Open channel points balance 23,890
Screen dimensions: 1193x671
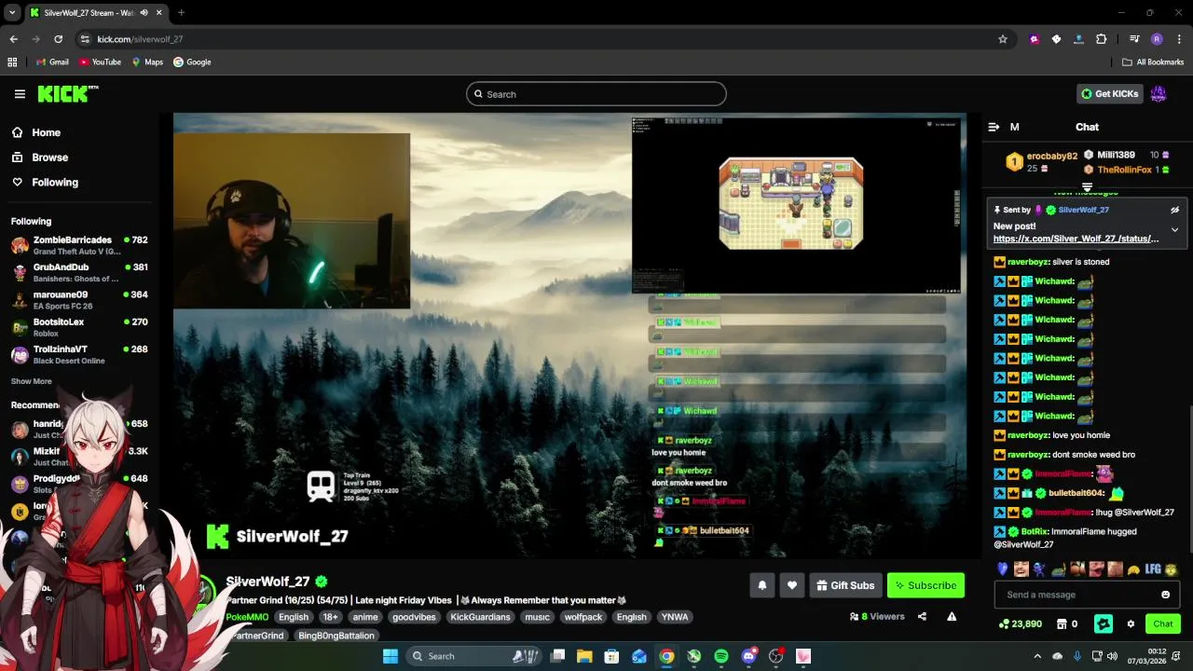1021,623
